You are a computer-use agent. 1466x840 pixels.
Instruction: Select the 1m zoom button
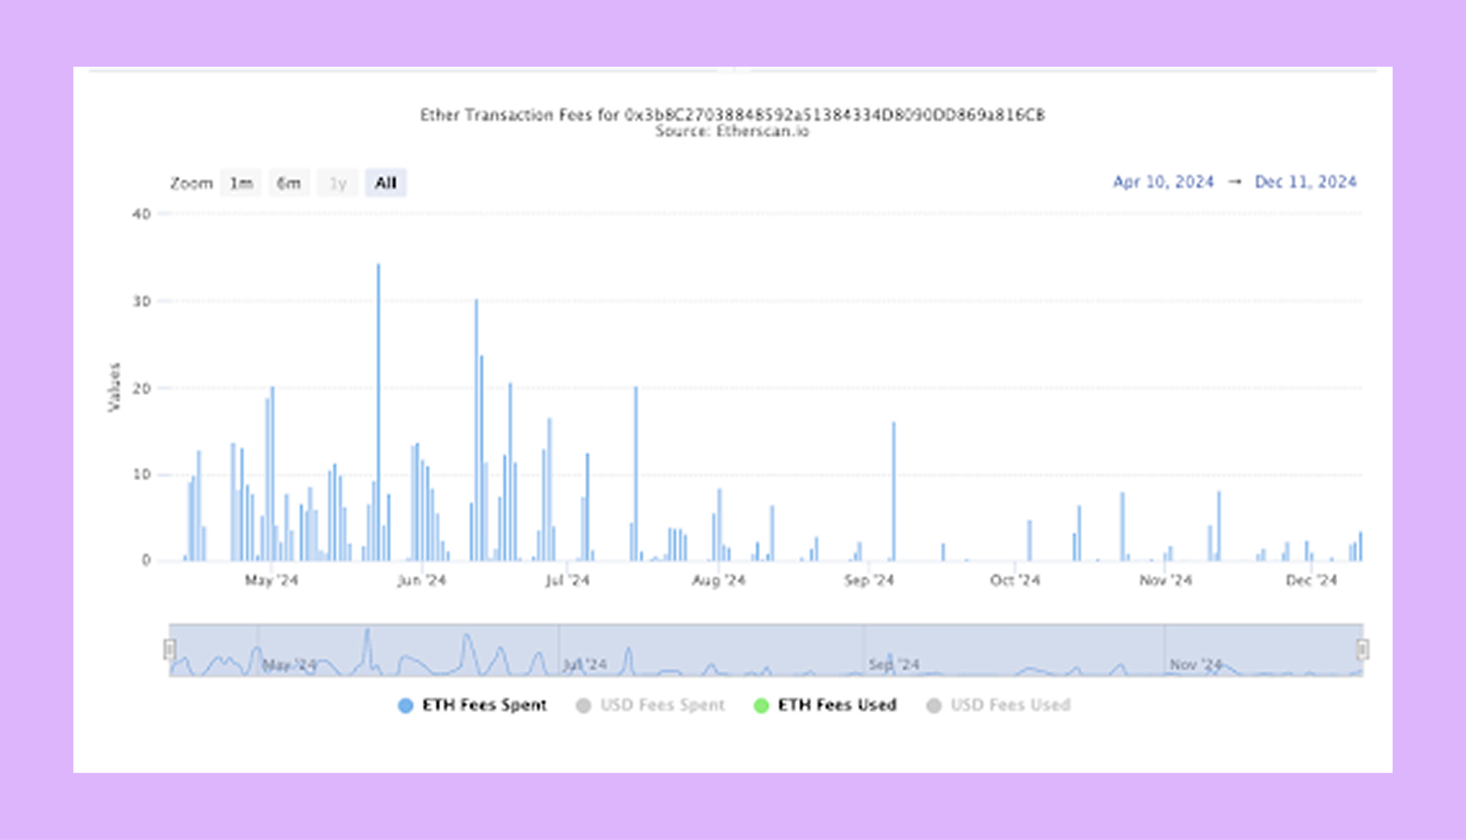[241, 183]
